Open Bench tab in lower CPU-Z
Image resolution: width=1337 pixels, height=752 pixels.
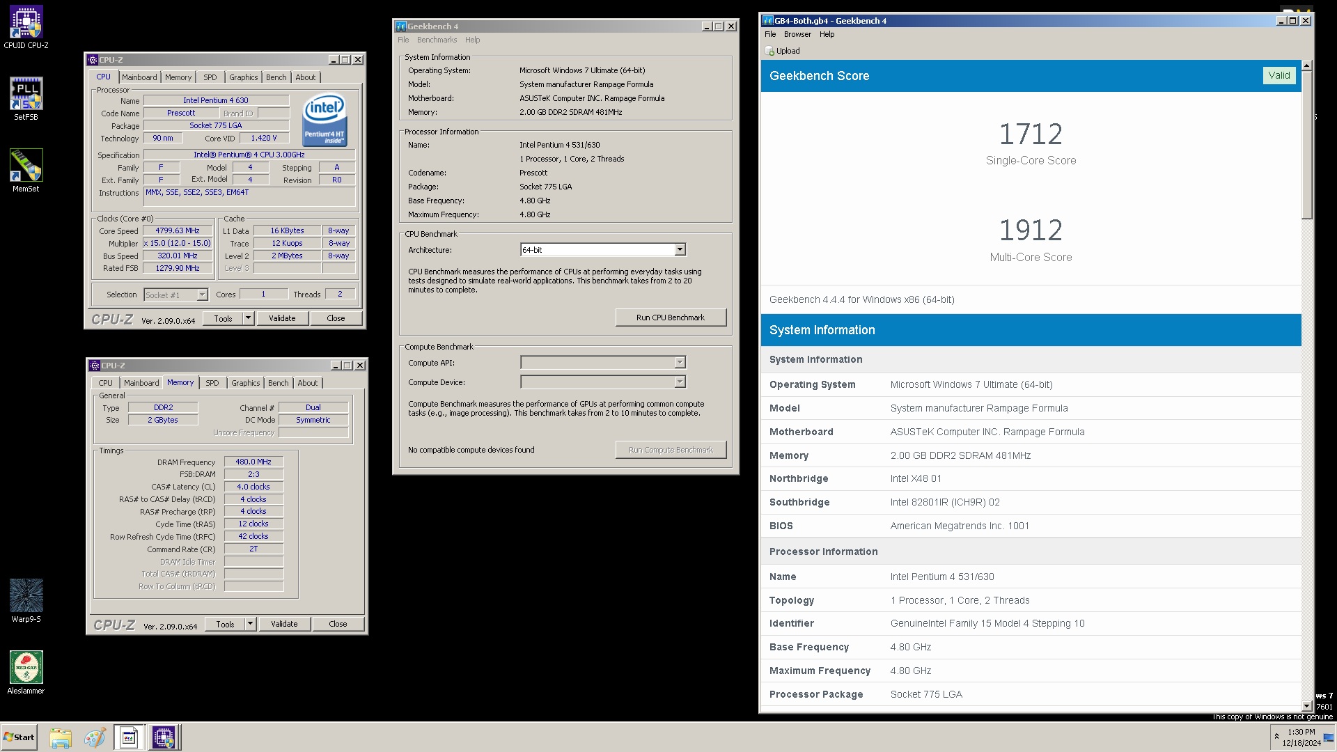(x=278, y=383)
